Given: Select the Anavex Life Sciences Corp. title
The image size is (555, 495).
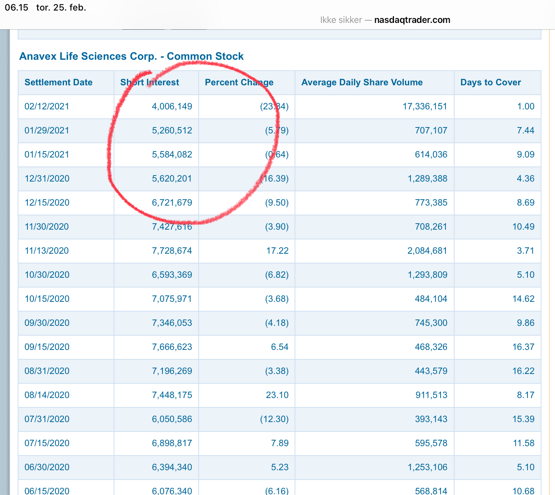Looking at the screenshot, I should [131, 56].
